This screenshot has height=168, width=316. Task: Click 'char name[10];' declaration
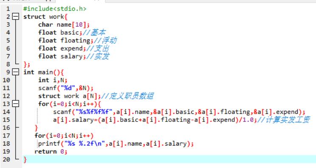(64, 25)
